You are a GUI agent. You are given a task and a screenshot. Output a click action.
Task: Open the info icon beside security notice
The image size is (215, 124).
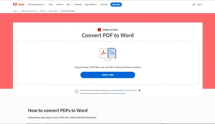(x=140, y=90)
